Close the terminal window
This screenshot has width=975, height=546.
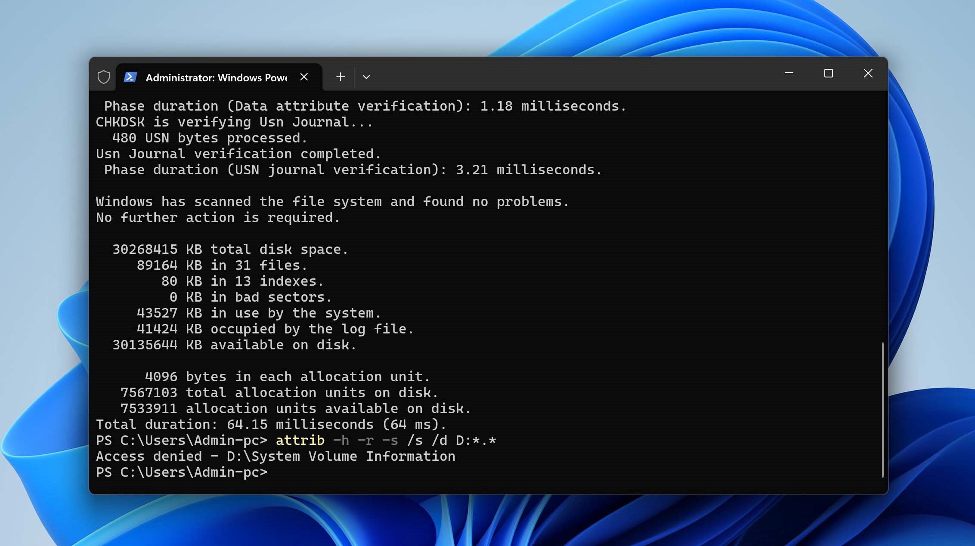coord(868,73)
